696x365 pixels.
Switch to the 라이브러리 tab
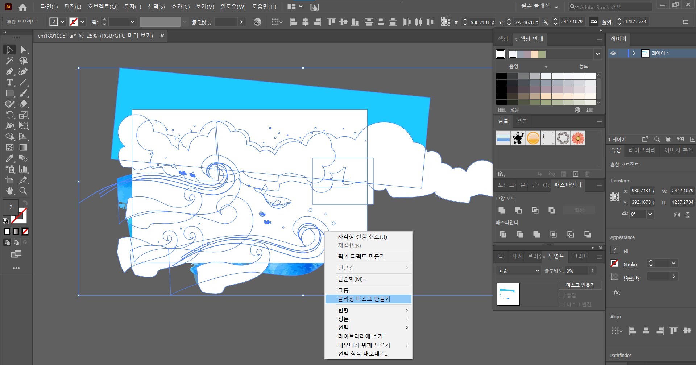642,150
